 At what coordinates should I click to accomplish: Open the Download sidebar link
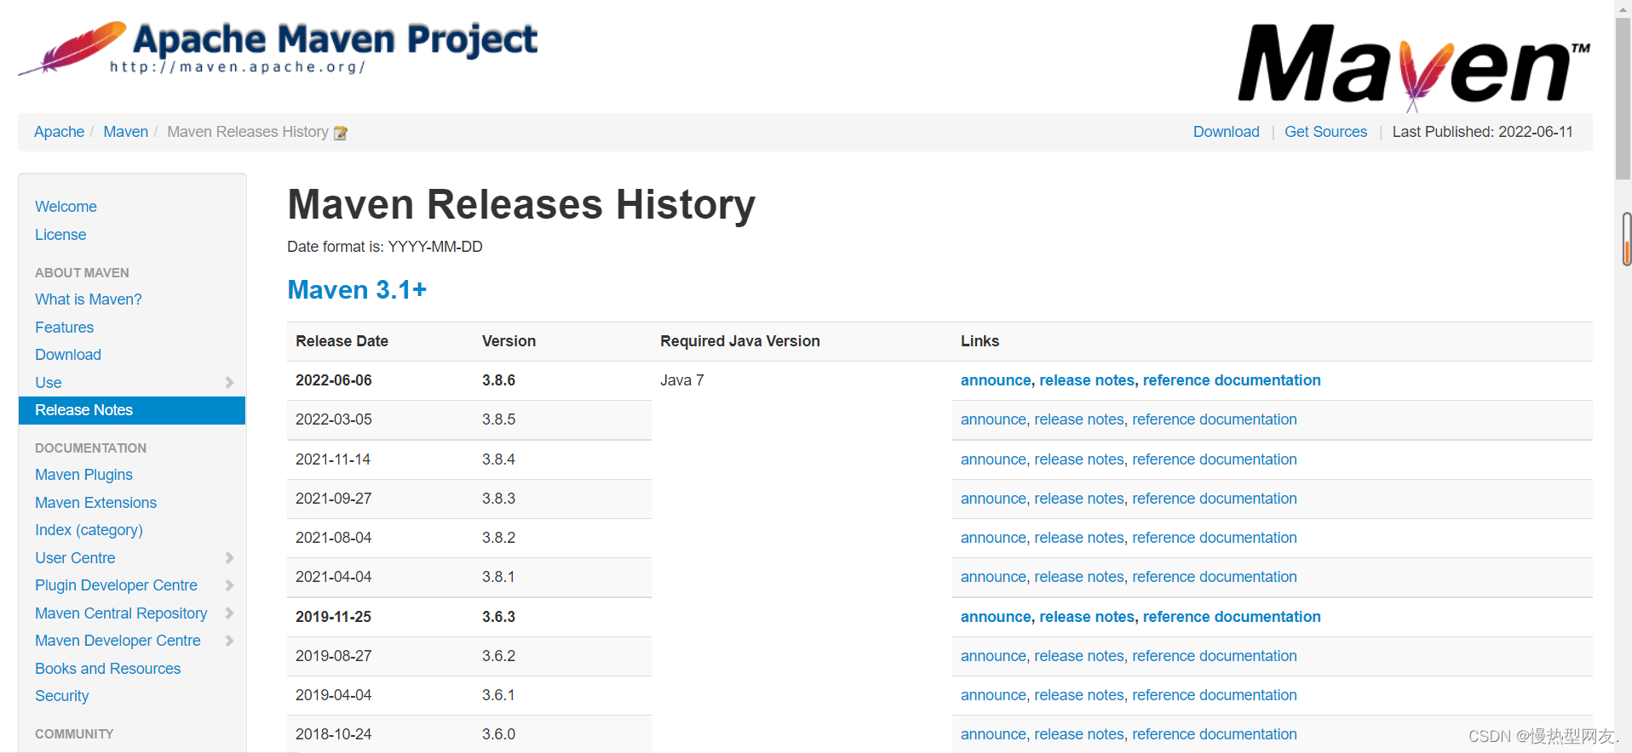pyautogui.click(x=68, y=355)
